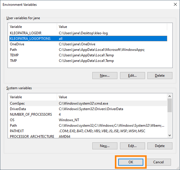Screen dimensions: 180x170
Task: Choose the OneDrive user variable
Action: pyautogui.click(x=17, y=44)
